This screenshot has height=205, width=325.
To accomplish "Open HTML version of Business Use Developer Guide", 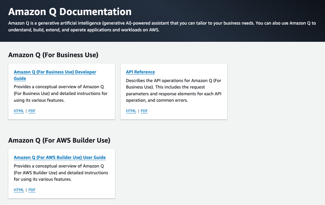I will click(x=19, y=111).
